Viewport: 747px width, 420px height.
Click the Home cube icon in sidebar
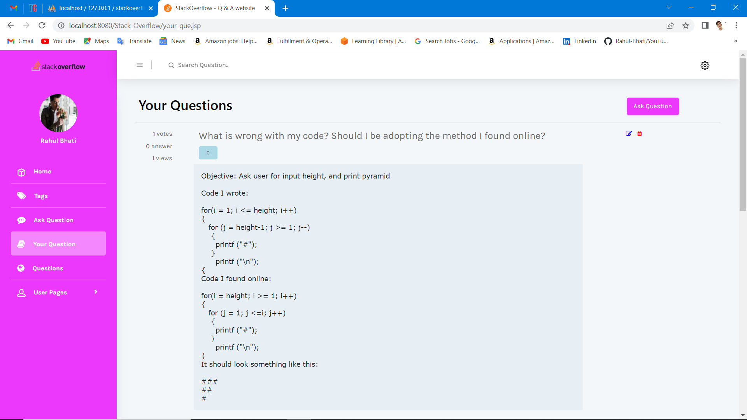coord(21,172)
